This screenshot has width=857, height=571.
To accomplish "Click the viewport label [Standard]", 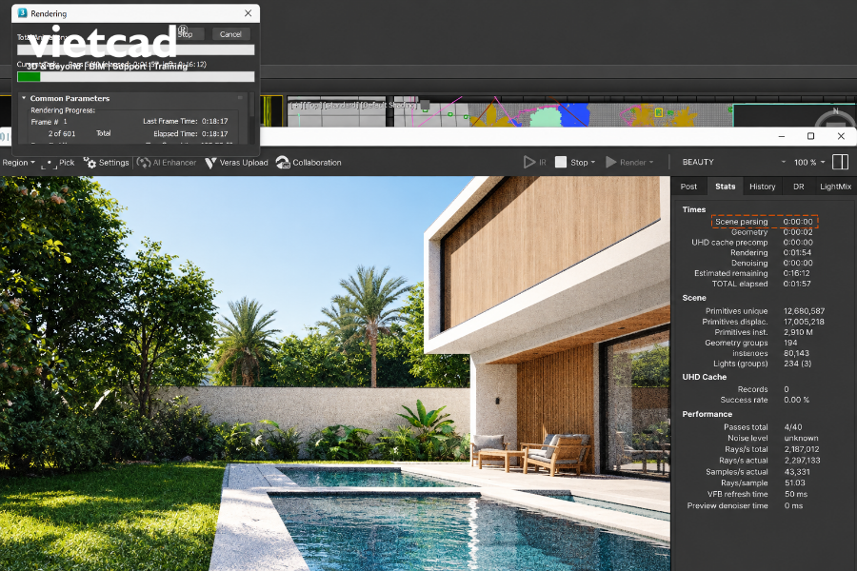I will coord(342,105).
